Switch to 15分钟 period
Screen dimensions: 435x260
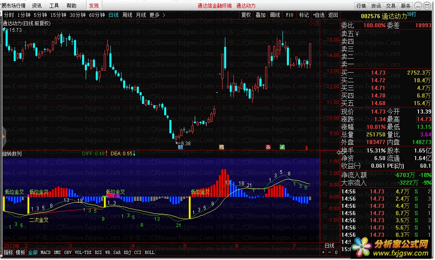tap(58, 15)
